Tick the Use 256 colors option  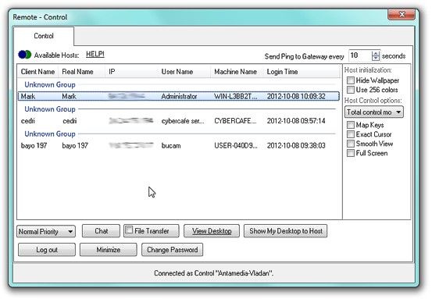coord(351,90)
